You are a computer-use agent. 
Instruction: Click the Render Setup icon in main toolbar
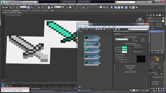(x=130, y=7)
